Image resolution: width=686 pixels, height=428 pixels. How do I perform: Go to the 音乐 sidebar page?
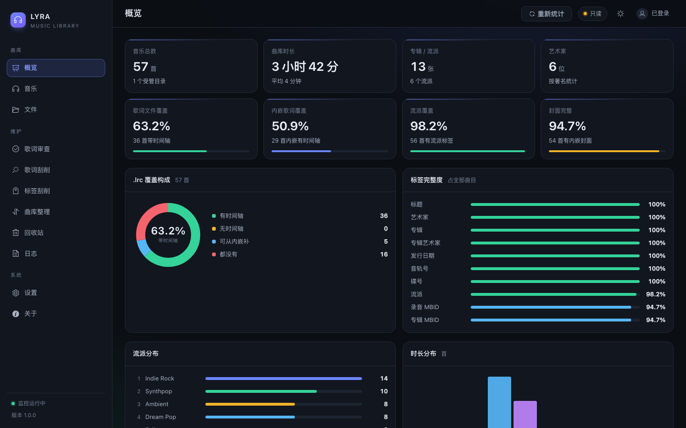[x=56, y=89]
